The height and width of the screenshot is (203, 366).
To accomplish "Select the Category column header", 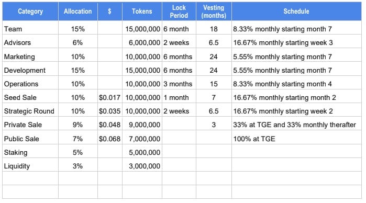I will pos(30,11).
